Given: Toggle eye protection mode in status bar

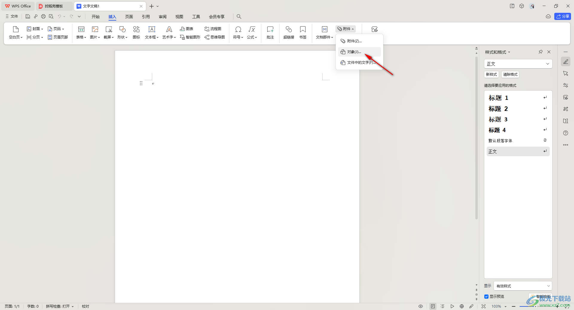Looking at the screenshot, I should tap(421, 306).
